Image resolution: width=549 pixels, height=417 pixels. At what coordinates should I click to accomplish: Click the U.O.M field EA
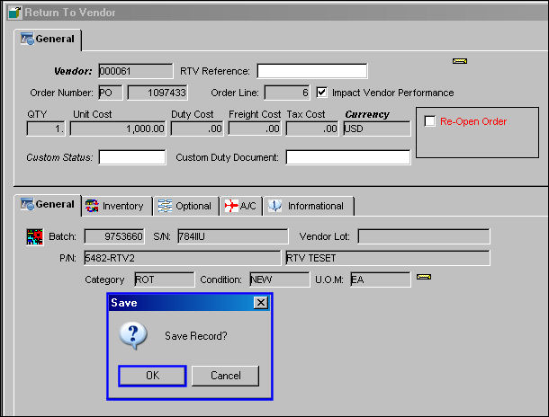click(x=381, y=279)
